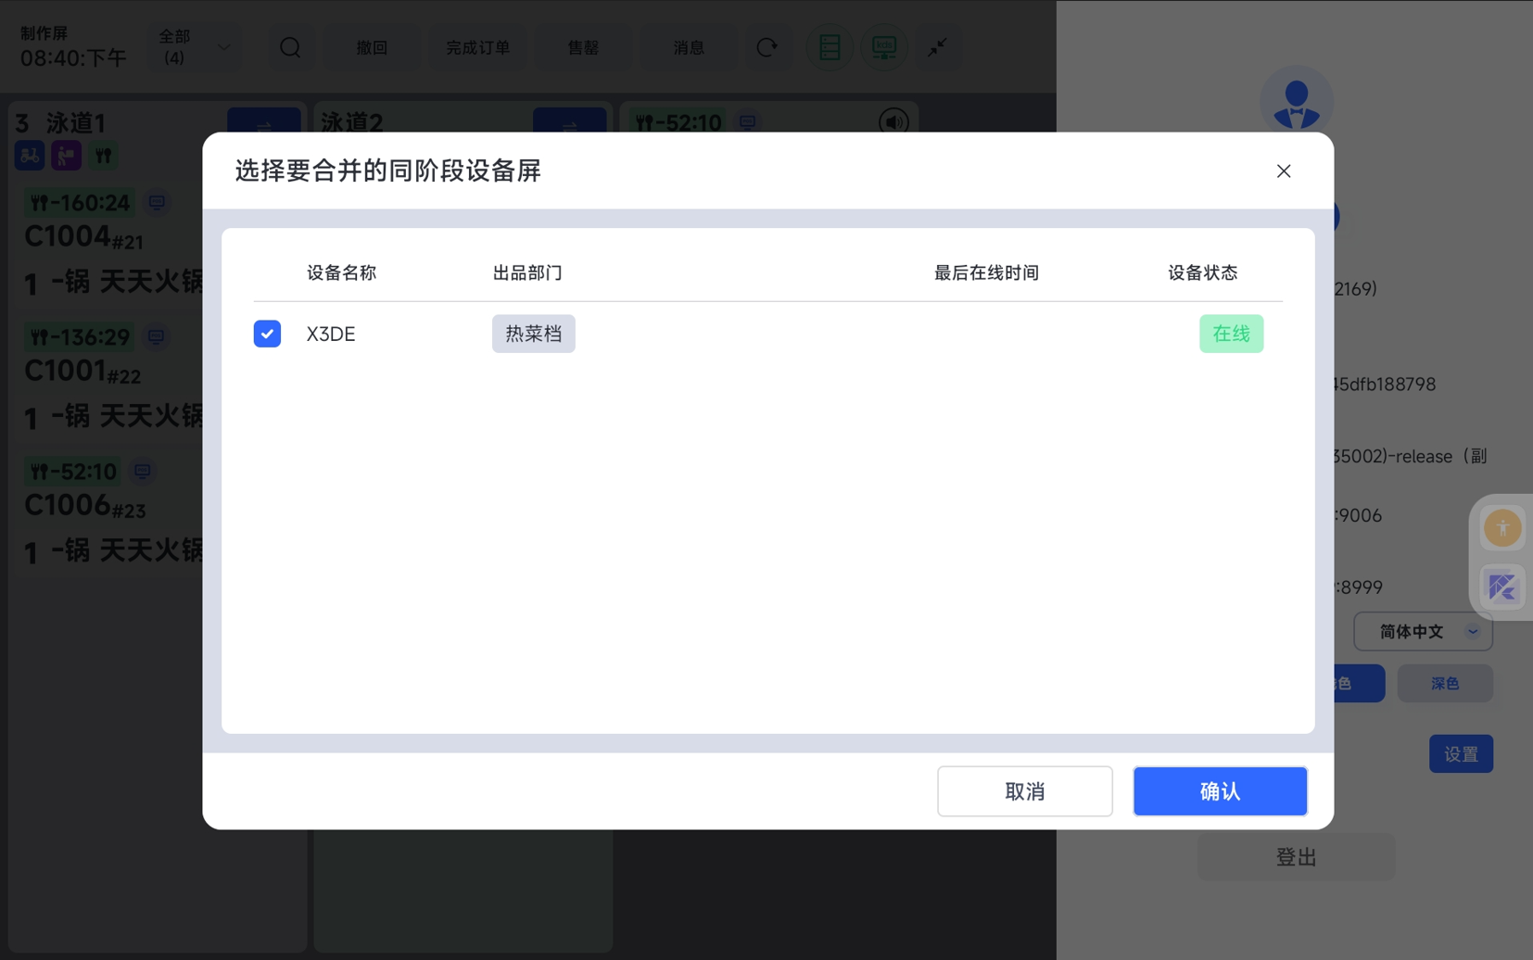Screen dimensions: 1533x960
Task: Open the 简体中文 language dropdown
Action: pyautogui.click(x=1422, y=632)
